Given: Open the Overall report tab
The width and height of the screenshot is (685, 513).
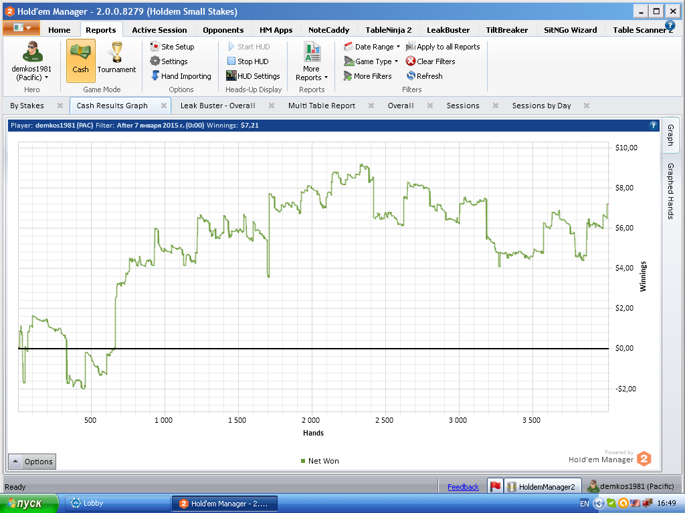Looking at the screenshot, I should click(401, 106).
